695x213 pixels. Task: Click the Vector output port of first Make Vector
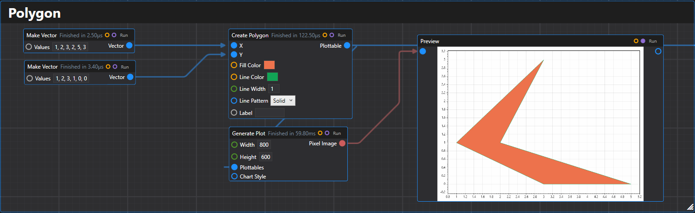coord(130,46)
